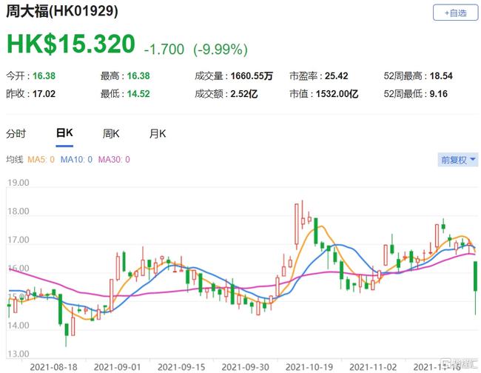The height and width of the screenshot is (373, 481).
Task: Click the 2021-09-01 date axis label
Action: 118,367
